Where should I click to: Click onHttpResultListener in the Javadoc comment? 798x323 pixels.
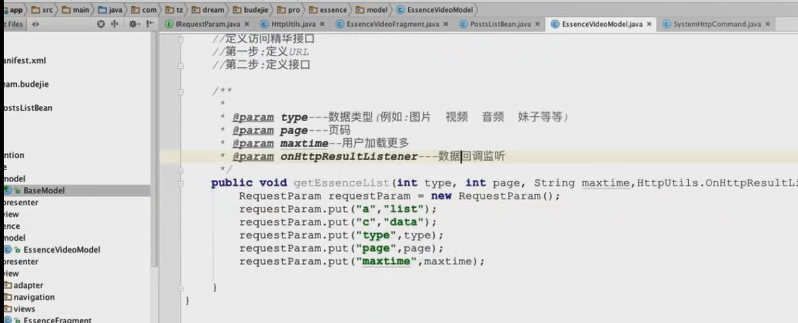pos(349,157)
